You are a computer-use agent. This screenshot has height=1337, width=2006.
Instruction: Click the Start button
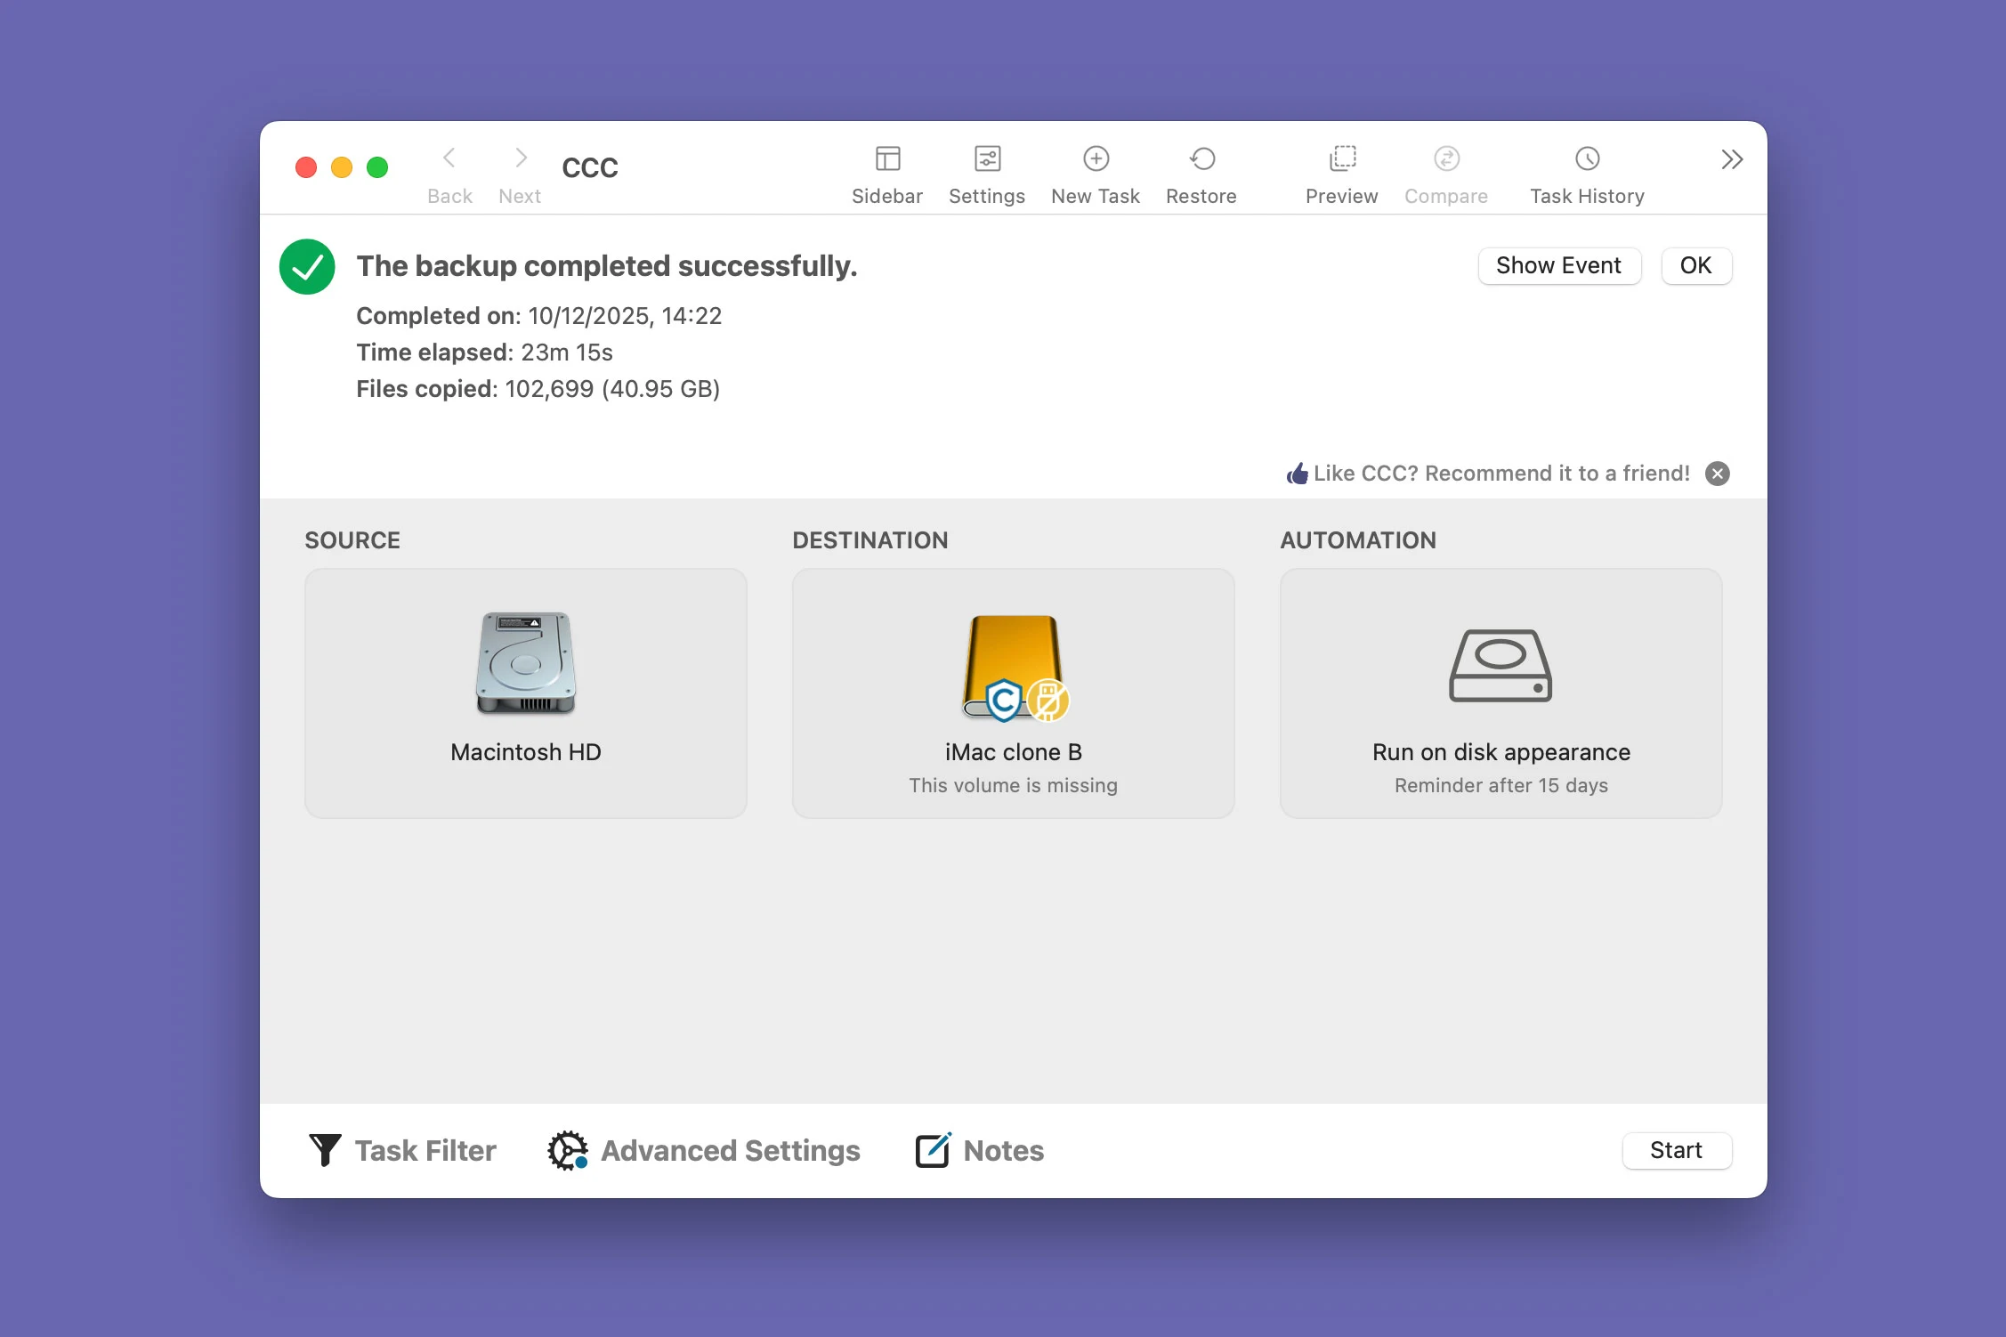tap(1677, 1150)
